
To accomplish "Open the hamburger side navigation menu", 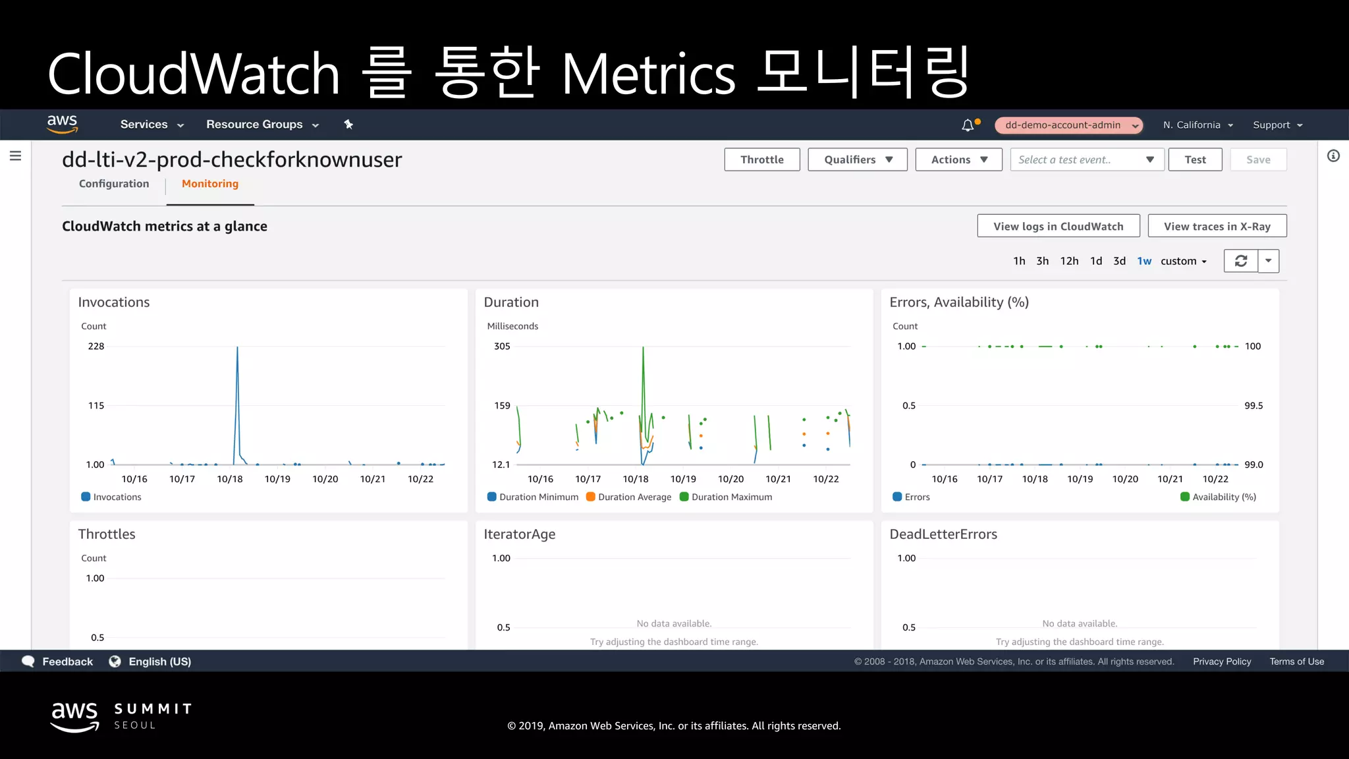I will [x=16, y=156].
